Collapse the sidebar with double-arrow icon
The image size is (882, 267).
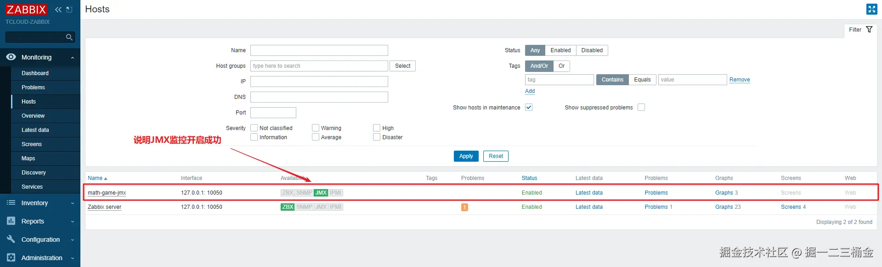58,10
